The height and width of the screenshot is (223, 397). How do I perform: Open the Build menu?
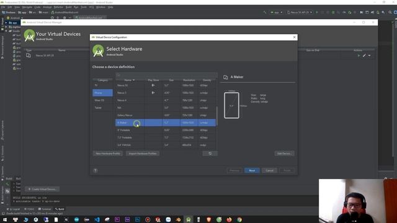pos(69,7)
